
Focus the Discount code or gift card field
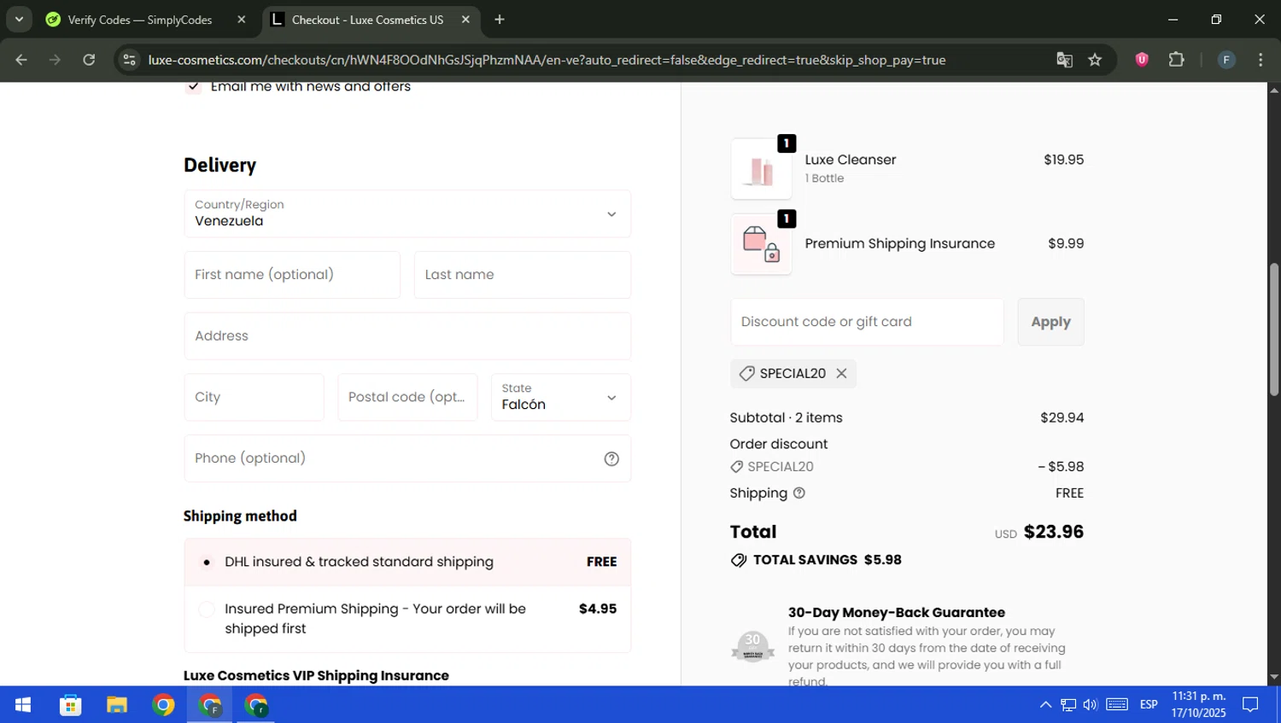tap(867, 322)
